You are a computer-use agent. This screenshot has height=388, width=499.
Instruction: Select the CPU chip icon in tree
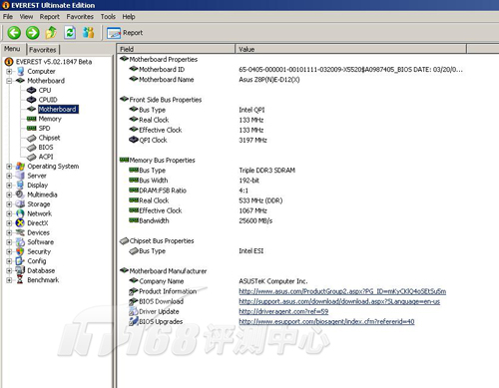[31, 90]
